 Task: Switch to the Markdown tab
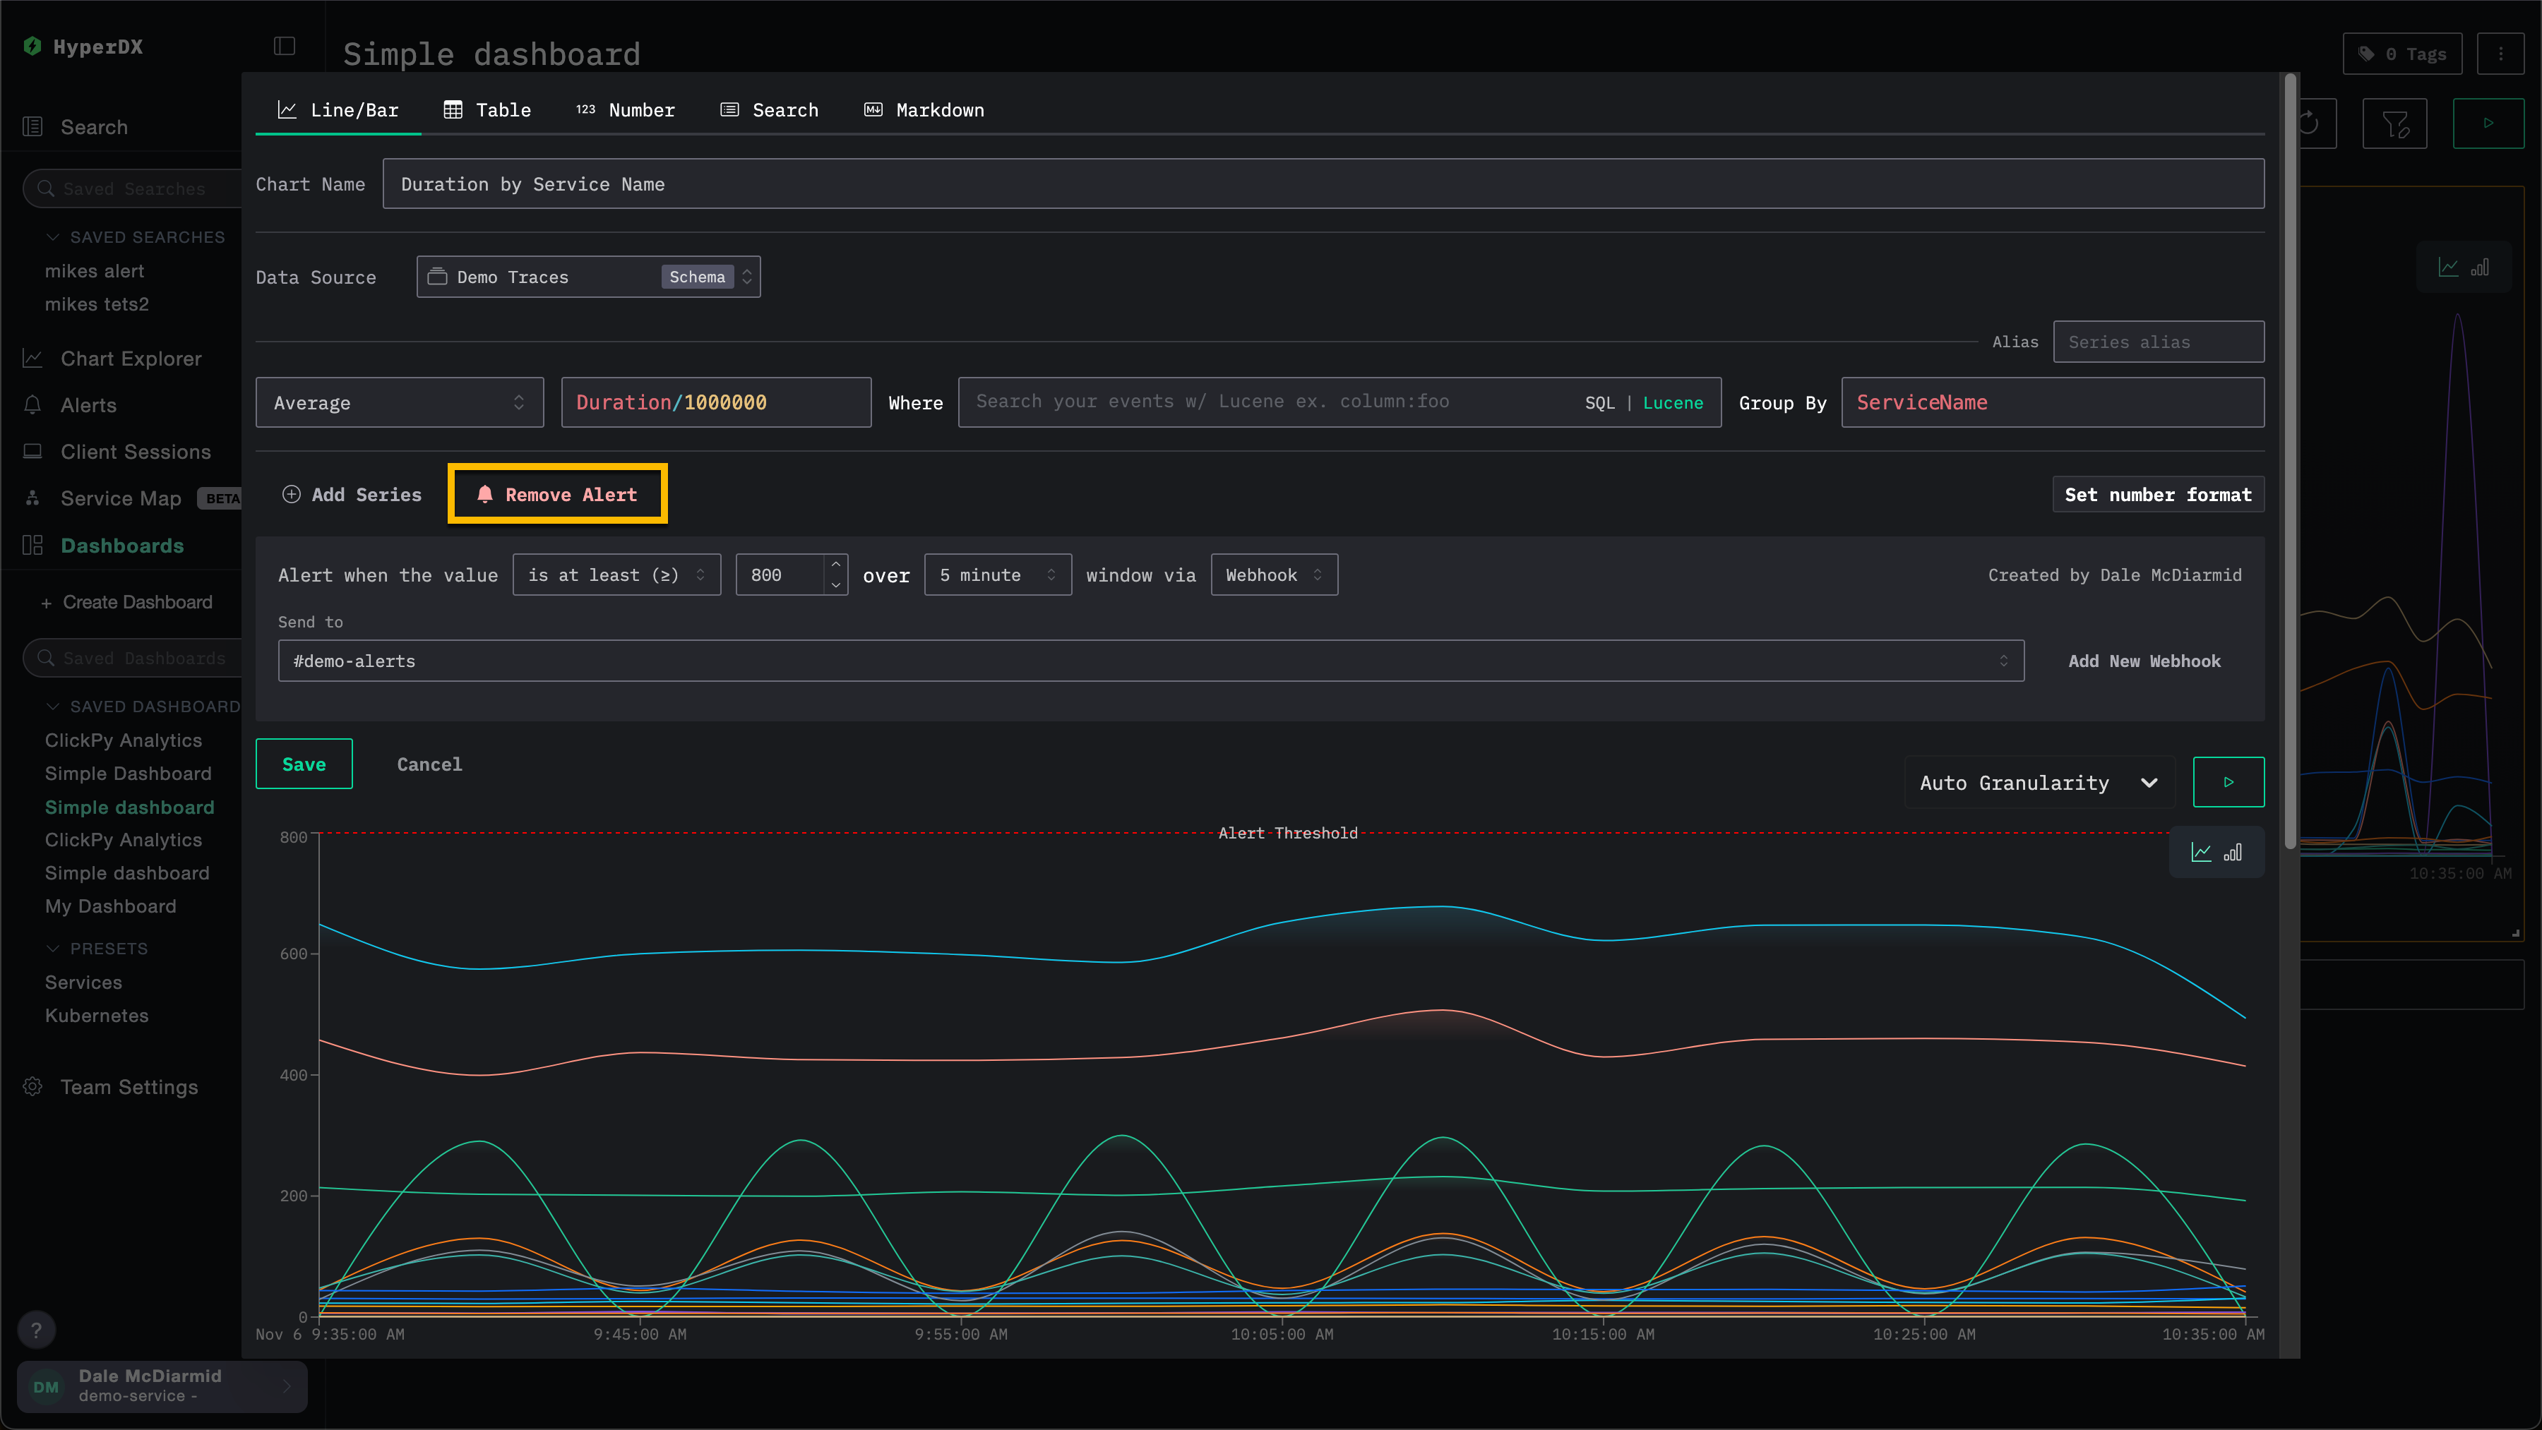(x=924, y=109)
